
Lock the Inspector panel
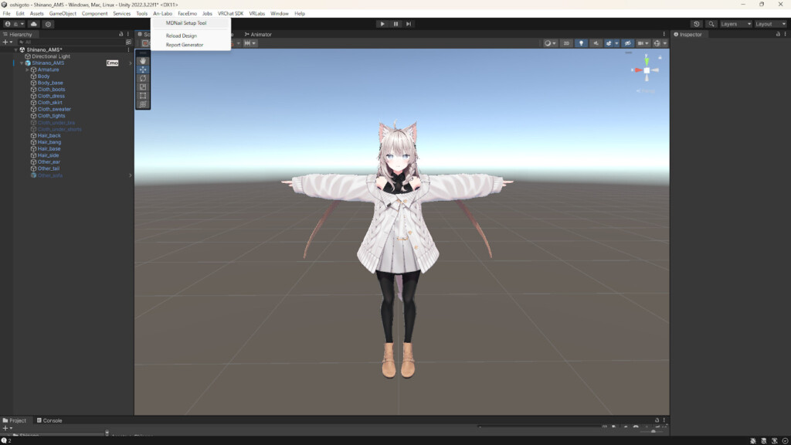point(778,34)
